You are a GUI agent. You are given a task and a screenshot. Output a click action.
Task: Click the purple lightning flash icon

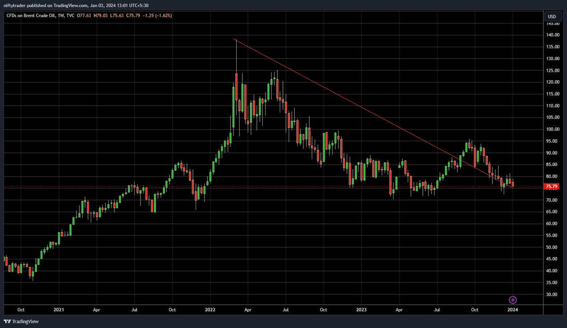(513, 300)
